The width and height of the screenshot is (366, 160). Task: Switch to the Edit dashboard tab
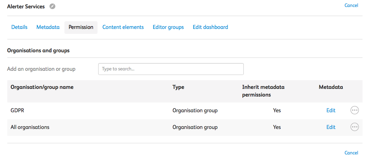(x=210, y=27)
